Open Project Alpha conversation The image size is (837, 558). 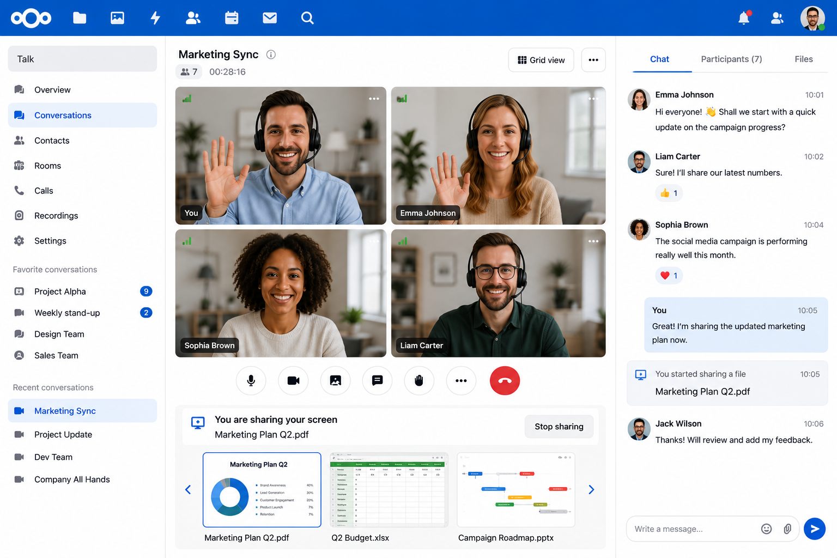[82, 292]
